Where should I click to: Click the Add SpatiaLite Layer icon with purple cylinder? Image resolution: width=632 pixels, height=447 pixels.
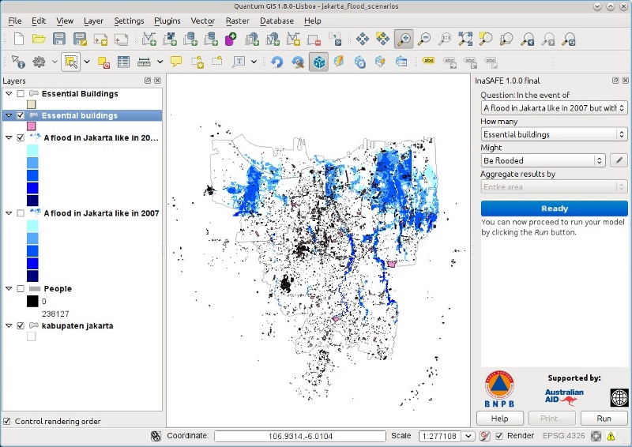pos(231,39)
